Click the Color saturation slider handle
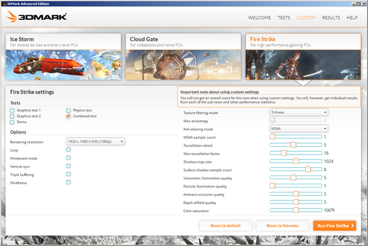 [x=296, y=210]
